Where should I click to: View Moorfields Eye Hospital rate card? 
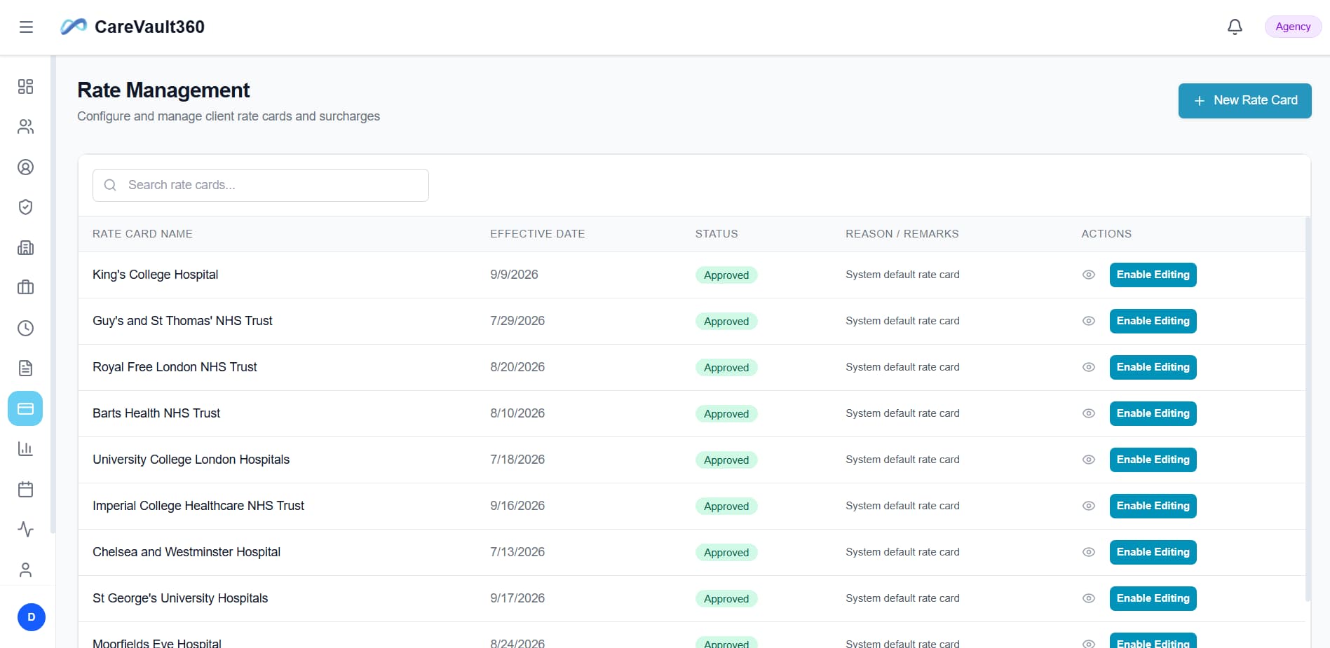point(1088,643)
